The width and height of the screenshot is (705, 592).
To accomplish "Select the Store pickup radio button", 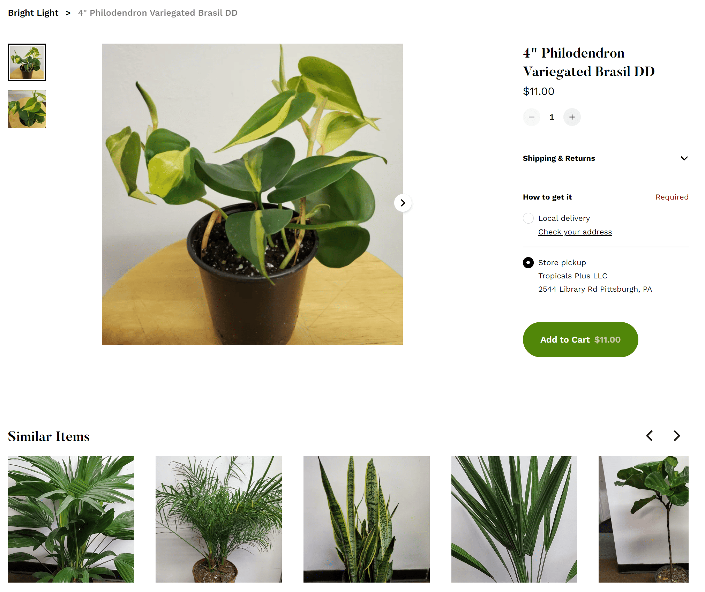I will (x=527, y=263).
